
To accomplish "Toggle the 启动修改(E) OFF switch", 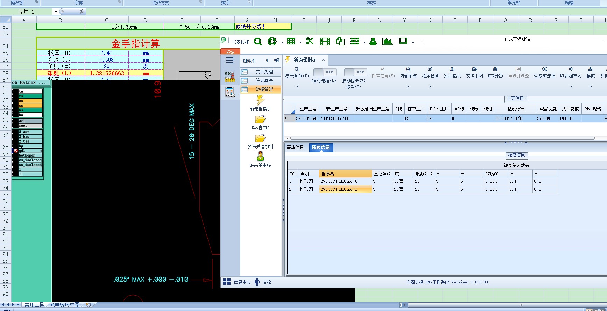I will (355, 72).
